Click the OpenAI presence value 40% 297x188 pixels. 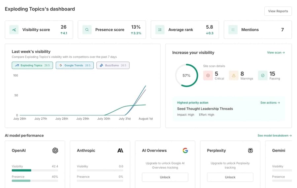(x=55, y=177)
